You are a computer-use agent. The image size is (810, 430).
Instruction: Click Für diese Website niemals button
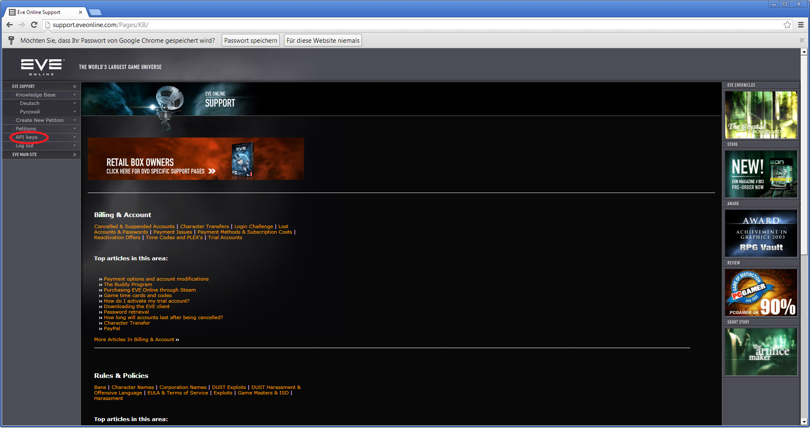tap(323, 41)
